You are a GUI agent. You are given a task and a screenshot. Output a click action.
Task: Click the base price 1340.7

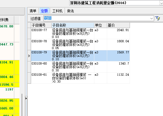pos(124,63)
